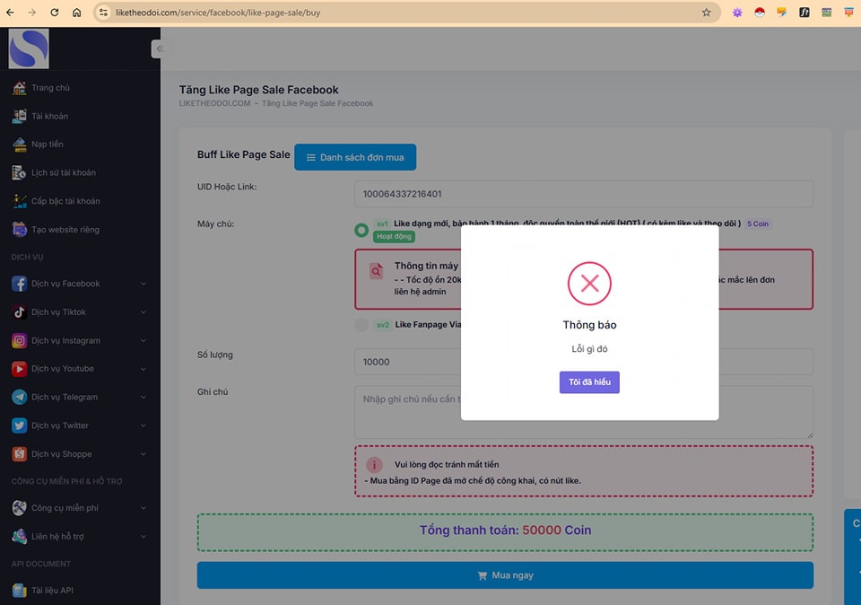The height and width of the screenshot is (605, 861).
Task: Open site information icon in address bar
Action: (x=103, y=12)
